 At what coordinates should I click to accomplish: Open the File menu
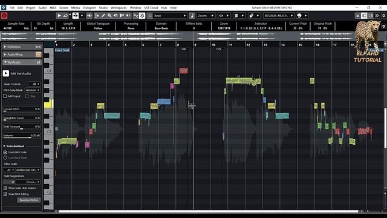point(11,8)
